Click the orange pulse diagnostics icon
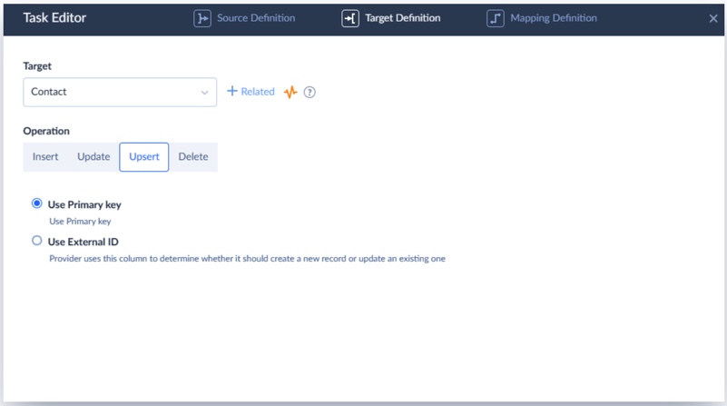 click(x=290, y=92)
